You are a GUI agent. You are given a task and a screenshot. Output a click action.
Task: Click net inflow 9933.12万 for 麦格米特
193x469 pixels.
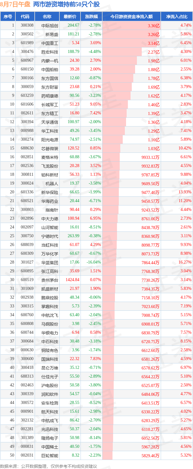150,157
